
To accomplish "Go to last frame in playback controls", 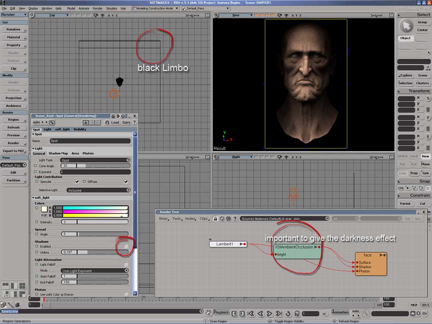I will pyautogui.click(x=279, y=313).
